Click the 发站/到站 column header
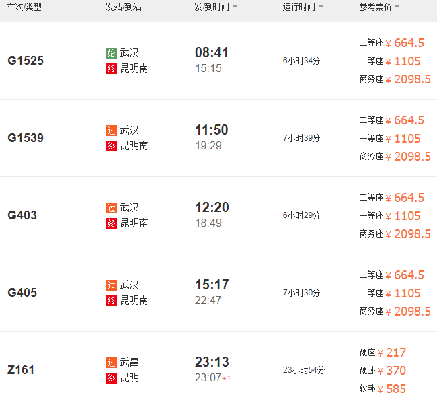Image resolution: width=437 pixels, height=401 pixels. point(123,7)
